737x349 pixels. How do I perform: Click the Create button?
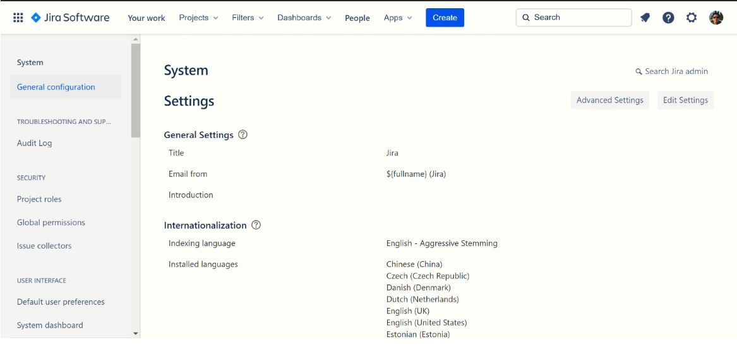click(445, 18)
